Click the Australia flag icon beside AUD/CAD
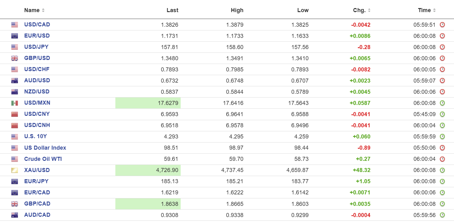This screenshot has width=454, height=222. point(15,215)
